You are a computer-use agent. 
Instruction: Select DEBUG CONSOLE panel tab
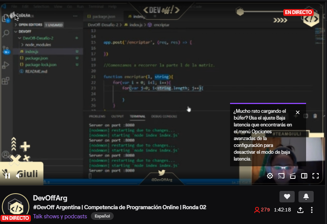164,117
